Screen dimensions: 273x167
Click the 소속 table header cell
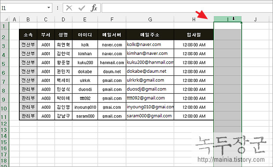pos(28,35)
